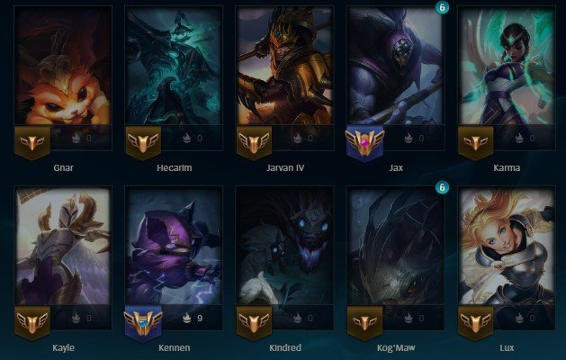Choose the Lux champion portrait

(507, 246)
